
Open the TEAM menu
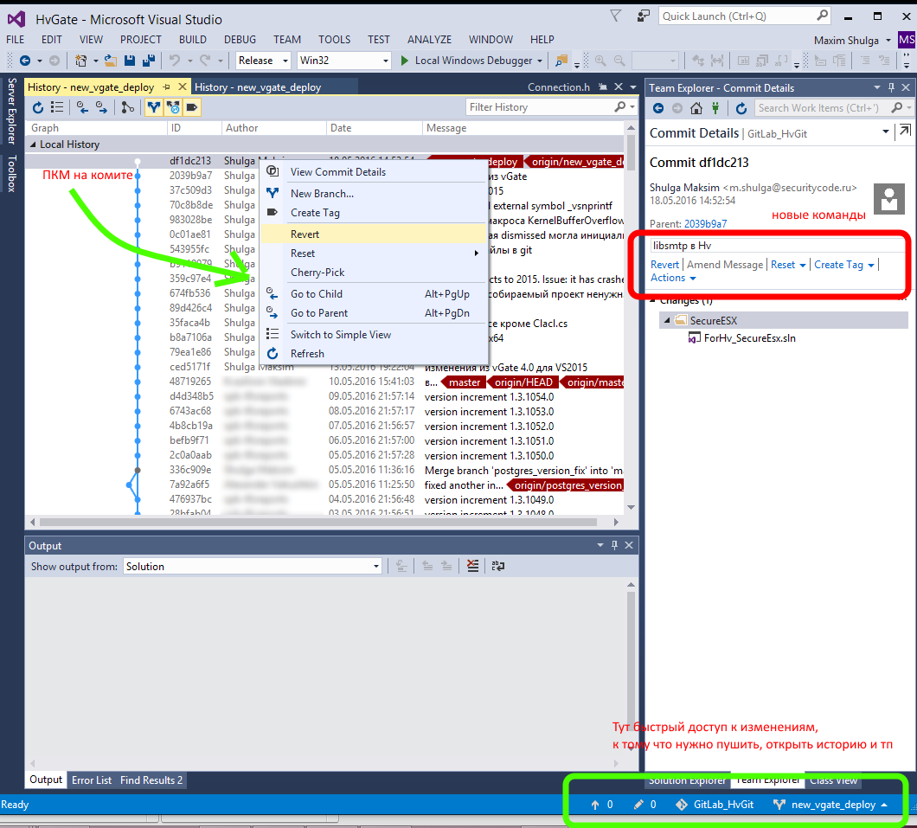click(286, 39)
